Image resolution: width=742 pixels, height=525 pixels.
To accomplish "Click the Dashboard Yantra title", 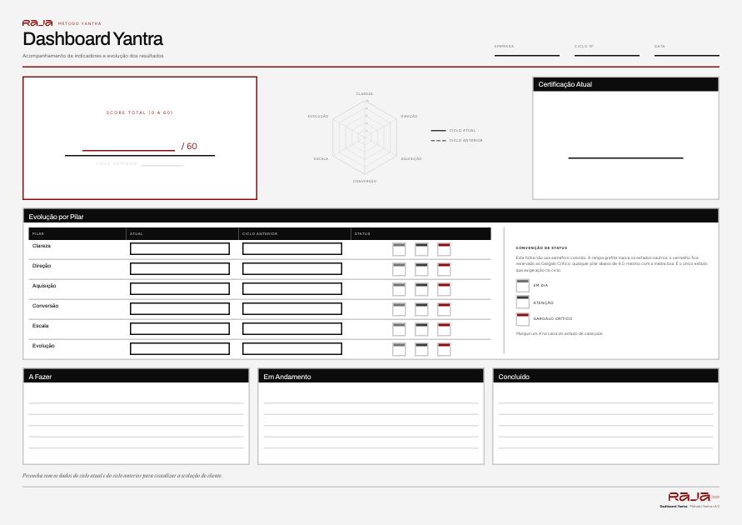I will [x=92, y=39].
